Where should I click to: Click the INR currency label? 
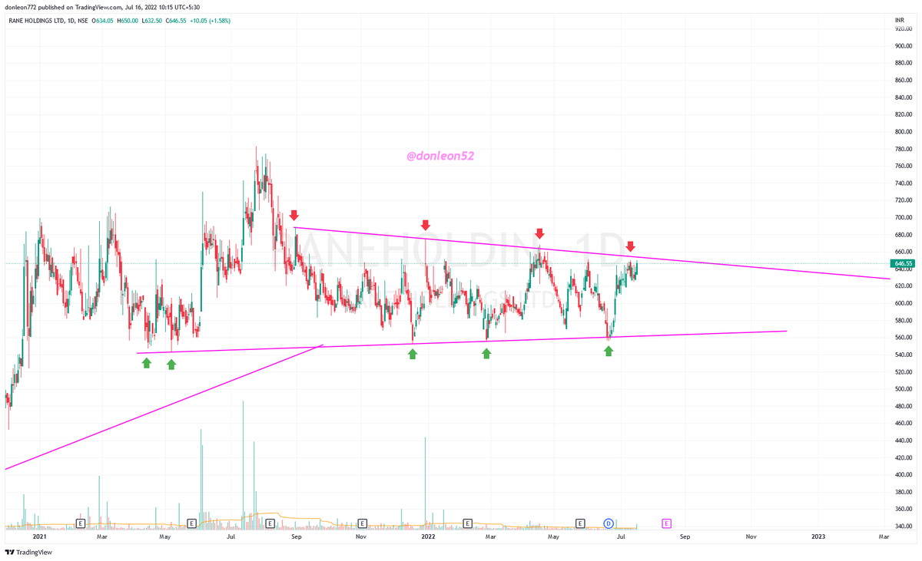click(901, 19)
